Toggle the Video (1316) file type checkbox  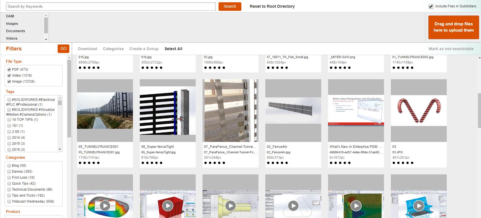(9, 76)
